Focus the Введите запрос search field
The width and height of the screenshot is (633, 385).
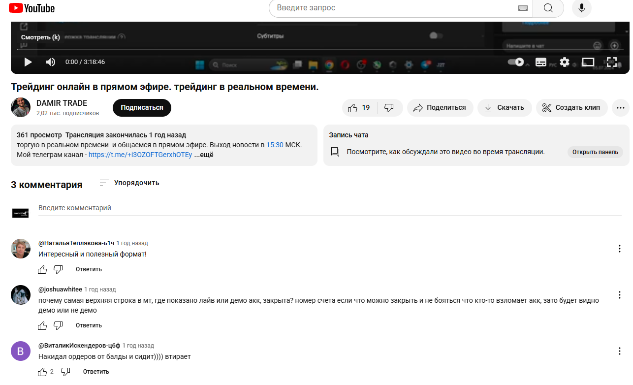click(394, 8)
